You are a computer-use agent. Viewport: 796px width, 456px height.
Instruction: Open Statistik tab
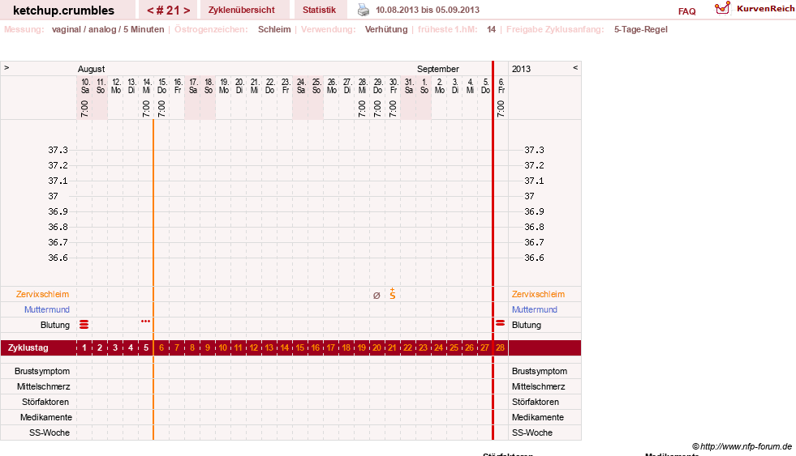tap(320, 10)
